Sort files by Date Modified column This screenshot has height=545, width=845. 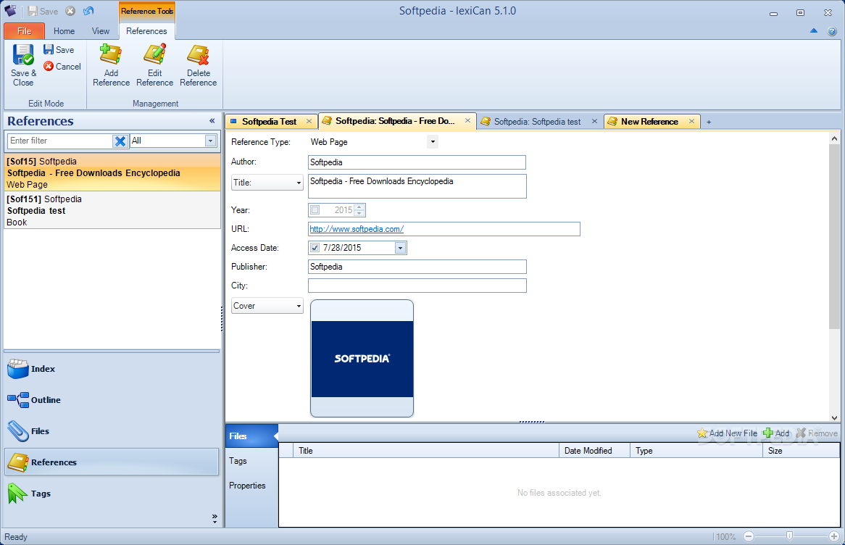tap(594, 451)
